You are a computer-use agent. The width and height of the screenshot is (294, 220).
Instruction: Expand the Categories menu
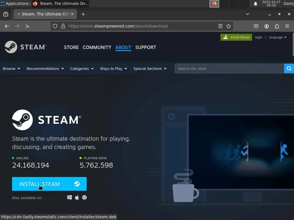point(82,69)
